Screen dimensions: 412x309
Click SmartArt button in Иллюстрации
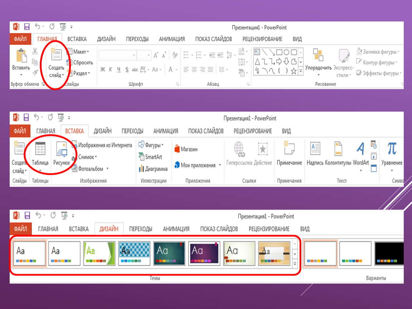[150, 157]
